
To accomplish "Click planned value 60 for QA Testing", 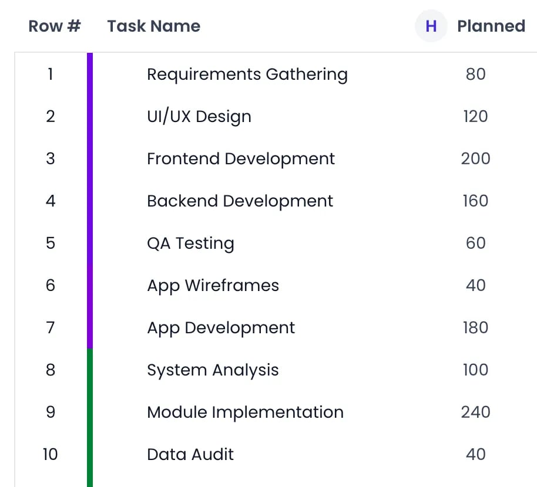I will click(476, 243).
